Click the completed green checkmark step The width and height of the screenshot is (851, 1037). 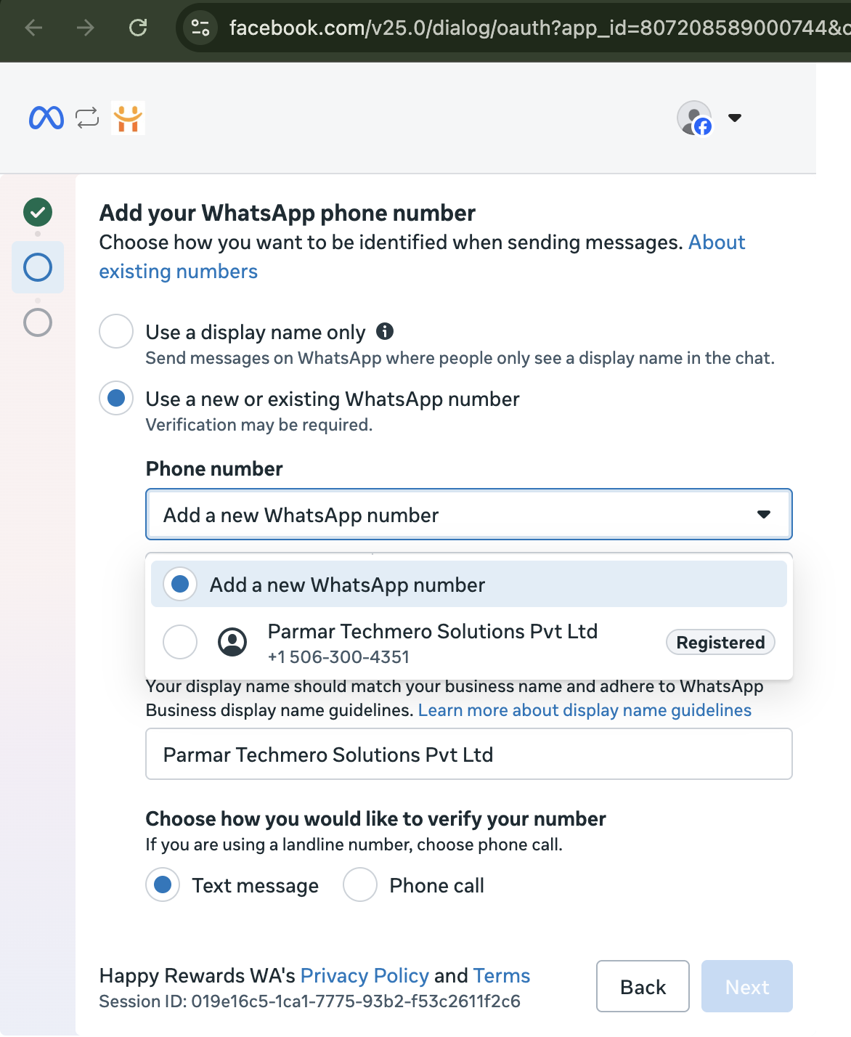point(38,212)
